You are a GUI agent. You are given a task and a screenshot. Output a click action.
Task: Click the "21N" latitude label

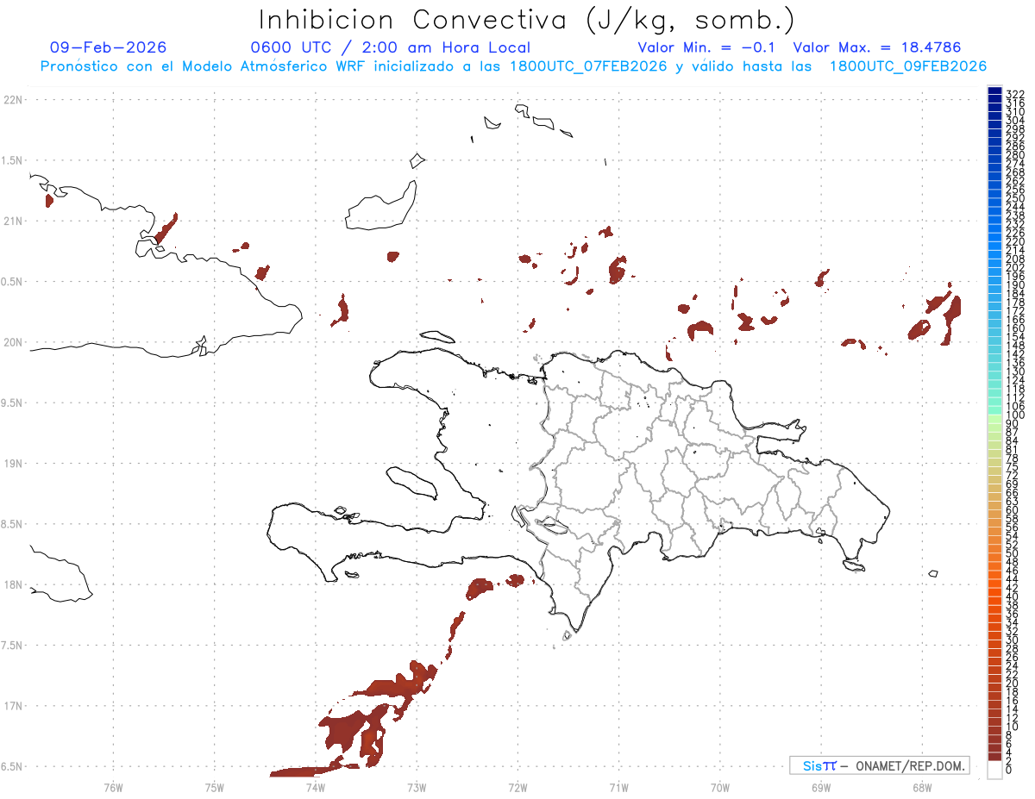(x=12, y=222)
